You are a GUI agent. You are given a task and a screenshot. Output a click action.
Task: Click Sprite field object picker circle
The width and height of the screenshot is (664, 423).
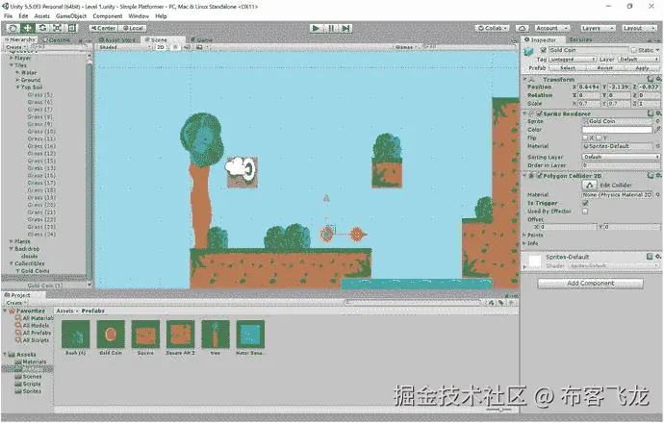click(657, 121)
